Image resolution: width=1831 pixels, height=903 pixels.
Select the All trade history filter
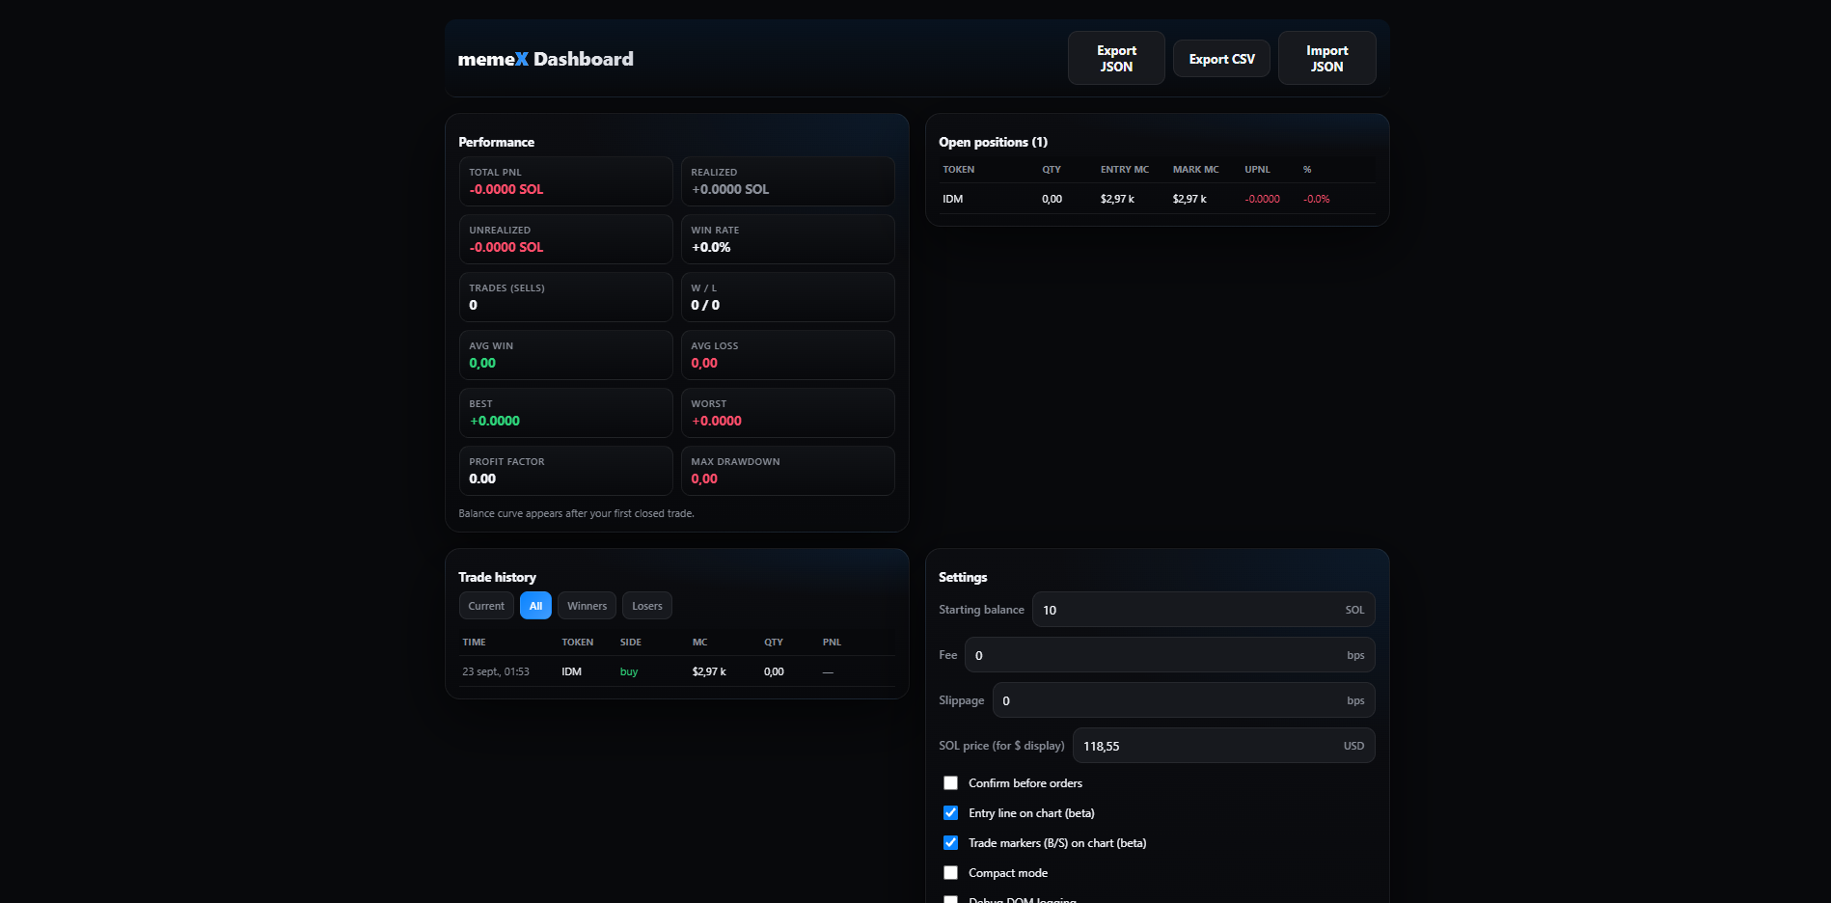click(535, 606)
